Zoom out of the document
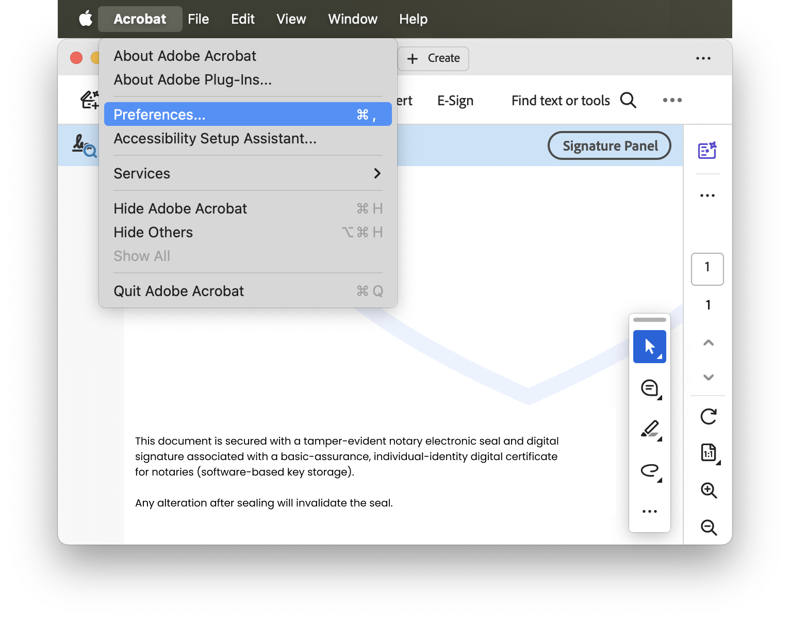Image resolution: width=790 pixels, height=621 pixels. pyautogui.click(x=709, y=527)
